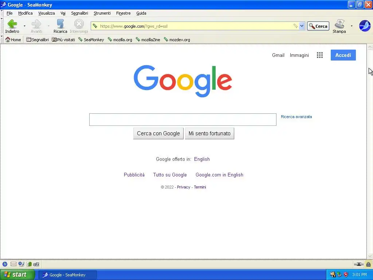The image size is (373, 280).
Task: Reload the page with Ricarica
Action: click(60, 26)
